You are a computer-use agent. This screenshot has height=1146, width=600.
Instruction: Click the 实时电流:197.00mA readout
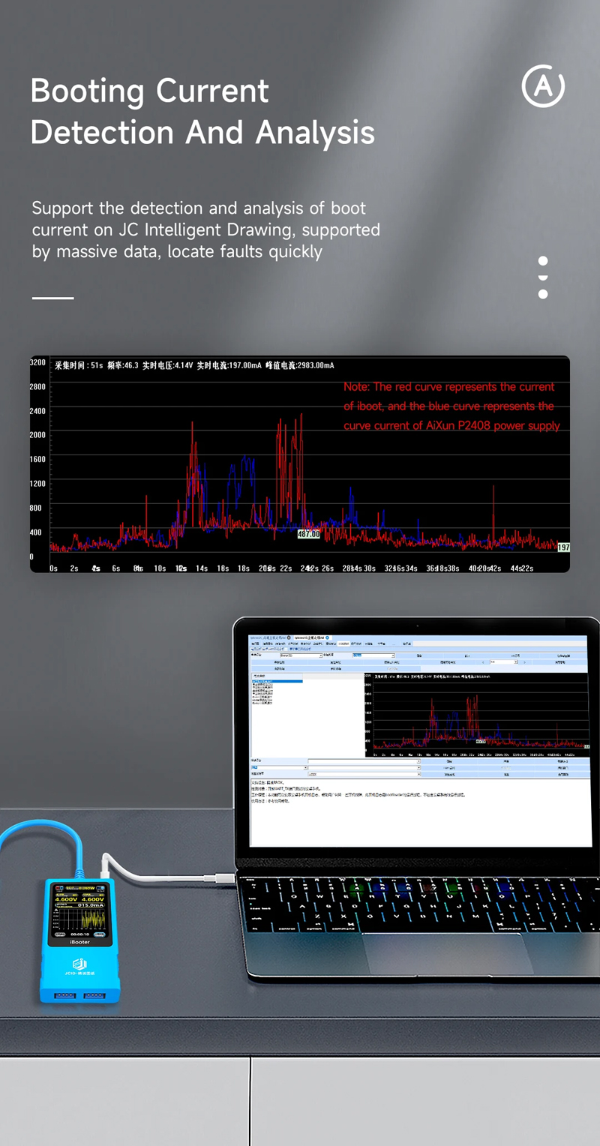tap(229, 365)
